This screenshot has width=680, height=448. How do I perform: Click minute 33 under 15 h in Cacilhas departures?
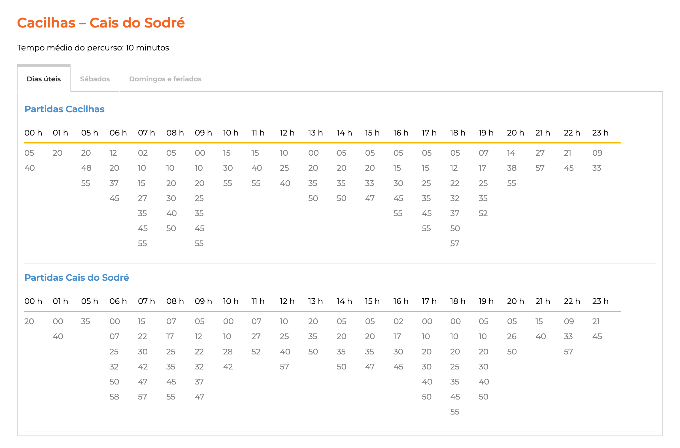pyautogui.click(x=369, y=183)
